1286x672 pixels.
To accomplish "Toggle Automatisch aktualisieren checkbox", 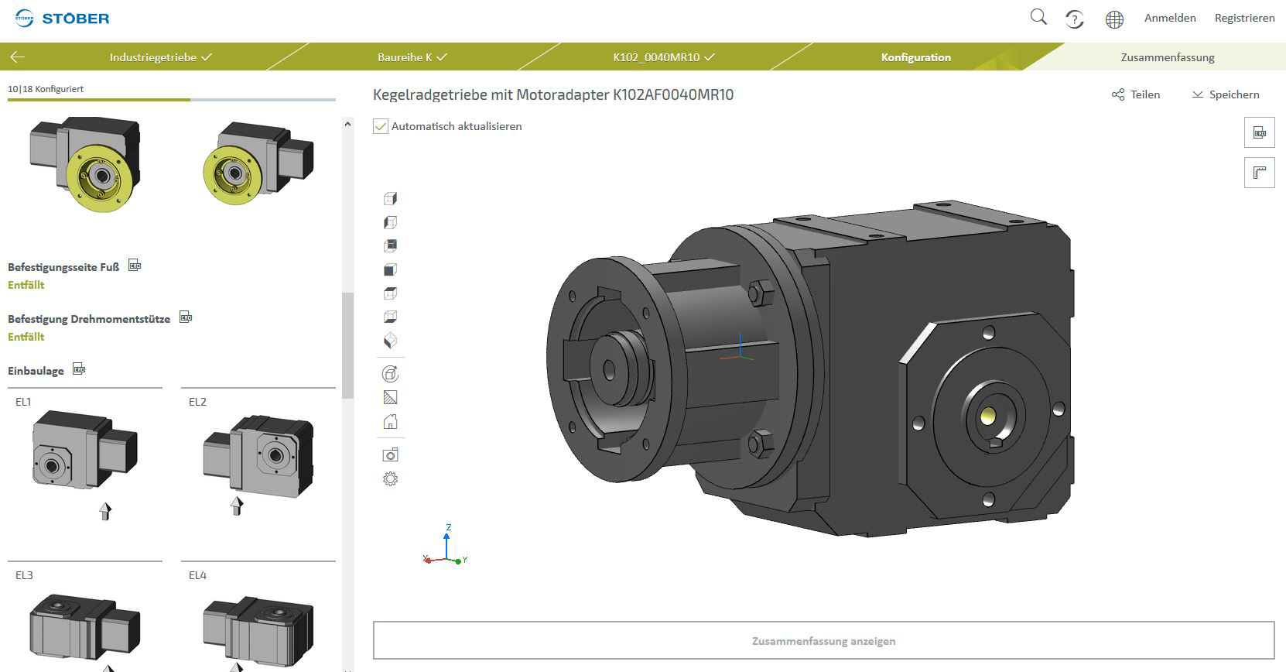I will tap(381, 126).
